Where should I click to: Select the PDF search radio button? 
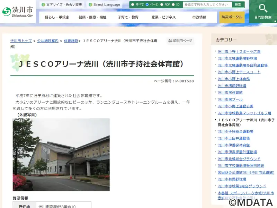pyautogui.click(x=162, y=5)
